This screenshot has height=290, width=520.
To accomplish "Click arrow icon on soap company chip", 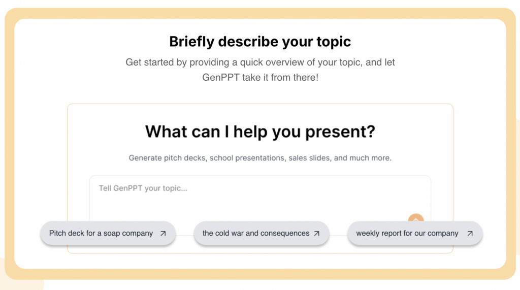I will (163, 234).
